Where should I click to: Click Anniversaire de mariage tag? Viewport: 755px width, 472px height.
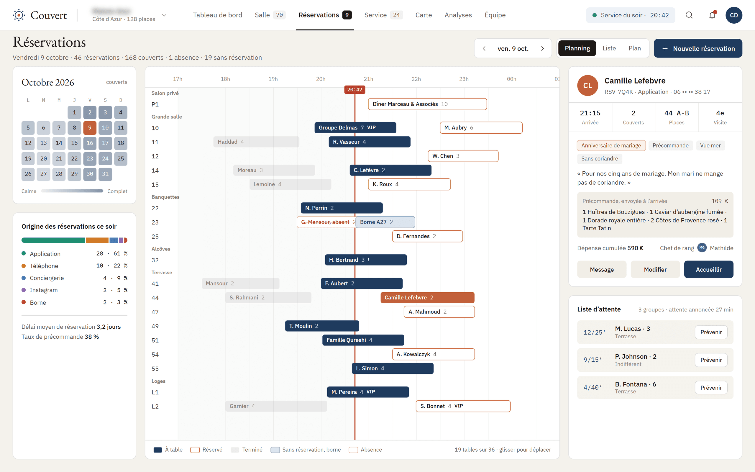[611, 145]
